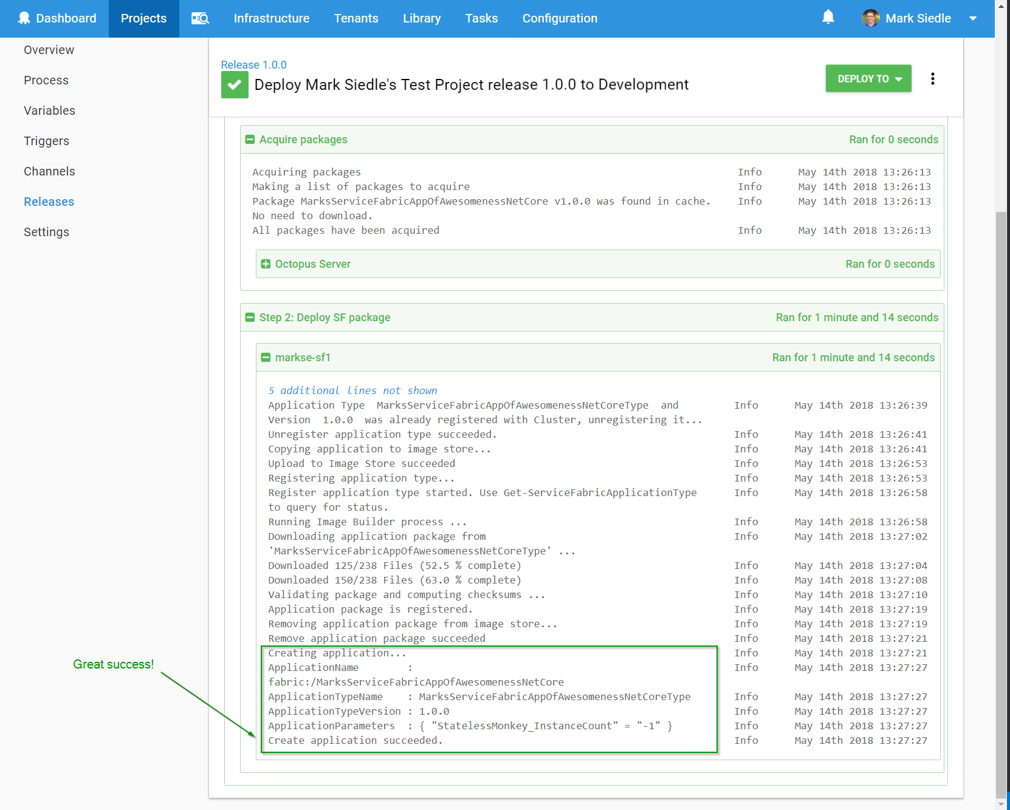Click the notifications bell icon
1010x810 pixels.
click(x=828, y=17)
